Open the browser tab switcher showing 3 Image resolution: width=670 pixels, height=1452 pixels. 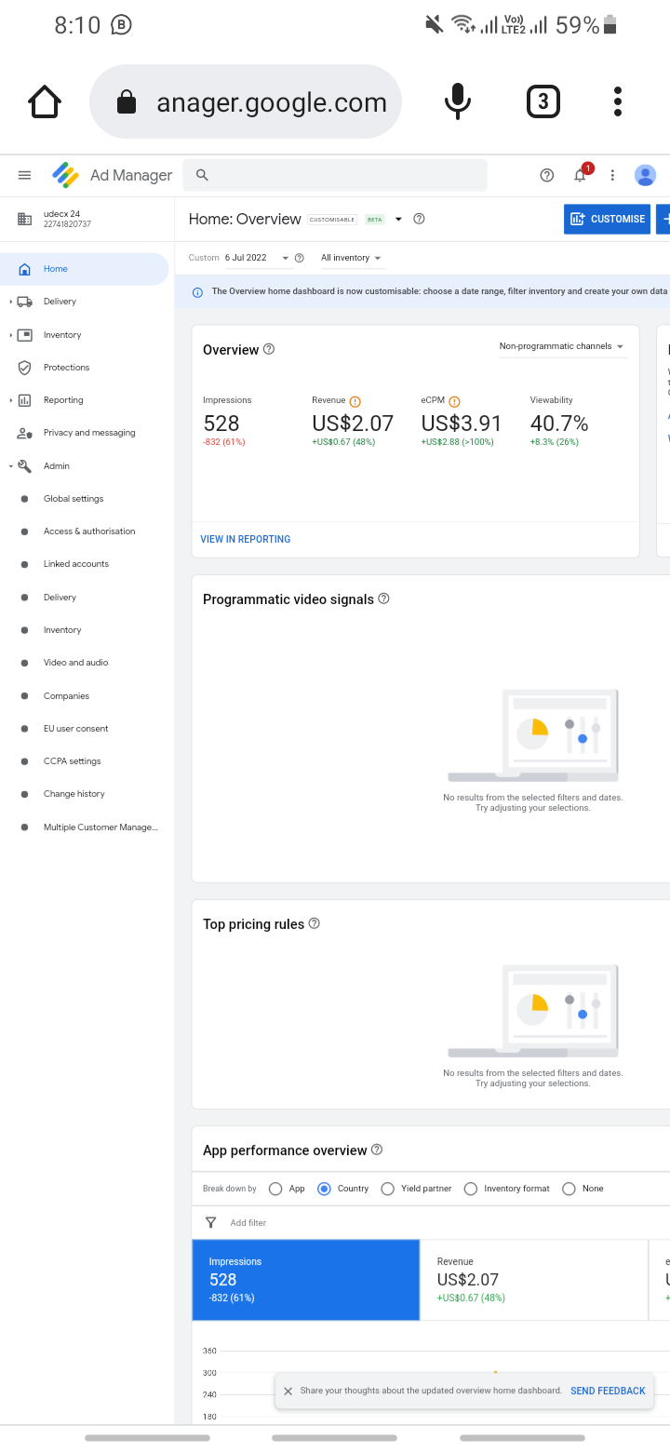point(543,101)
